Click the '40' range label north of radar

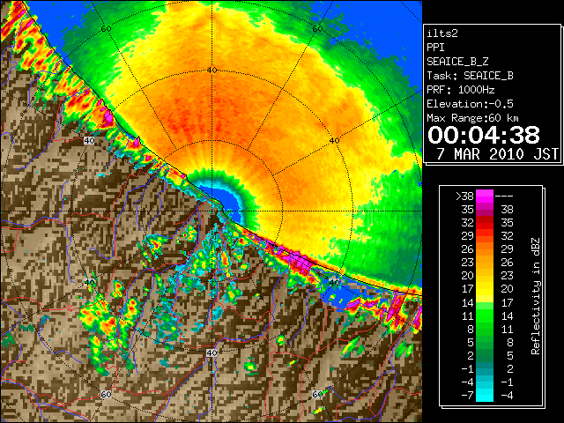click(211, 70)
